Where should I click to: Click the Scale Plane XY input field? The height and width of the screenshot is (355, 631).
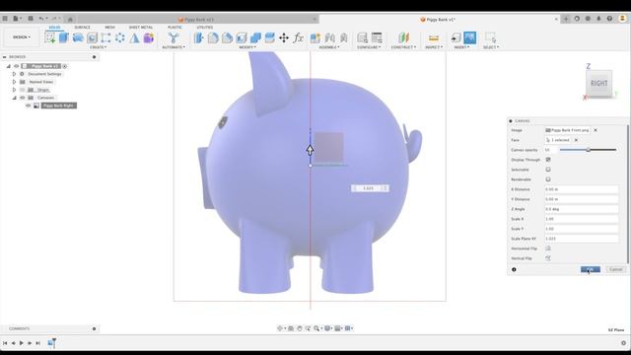tap(581, 239)
